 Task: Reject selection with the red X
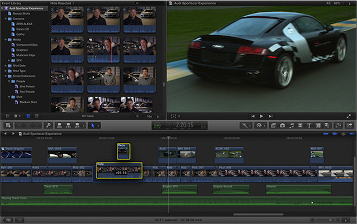(x=37, y=126)
